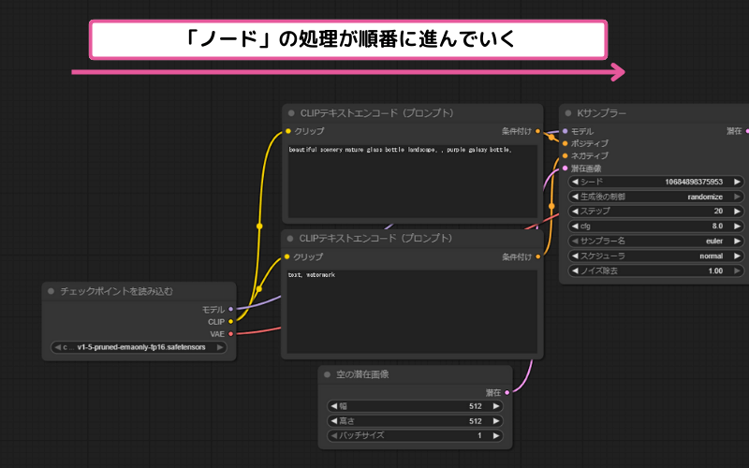Click the チェックポイントを読み込む node title
The width and height of the screenshot is (749, 468).
click(116, 291)
